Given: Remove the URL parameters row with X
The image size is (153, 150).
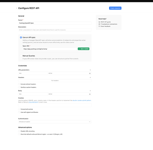Looking at the screenshot, I should [90, 73].
